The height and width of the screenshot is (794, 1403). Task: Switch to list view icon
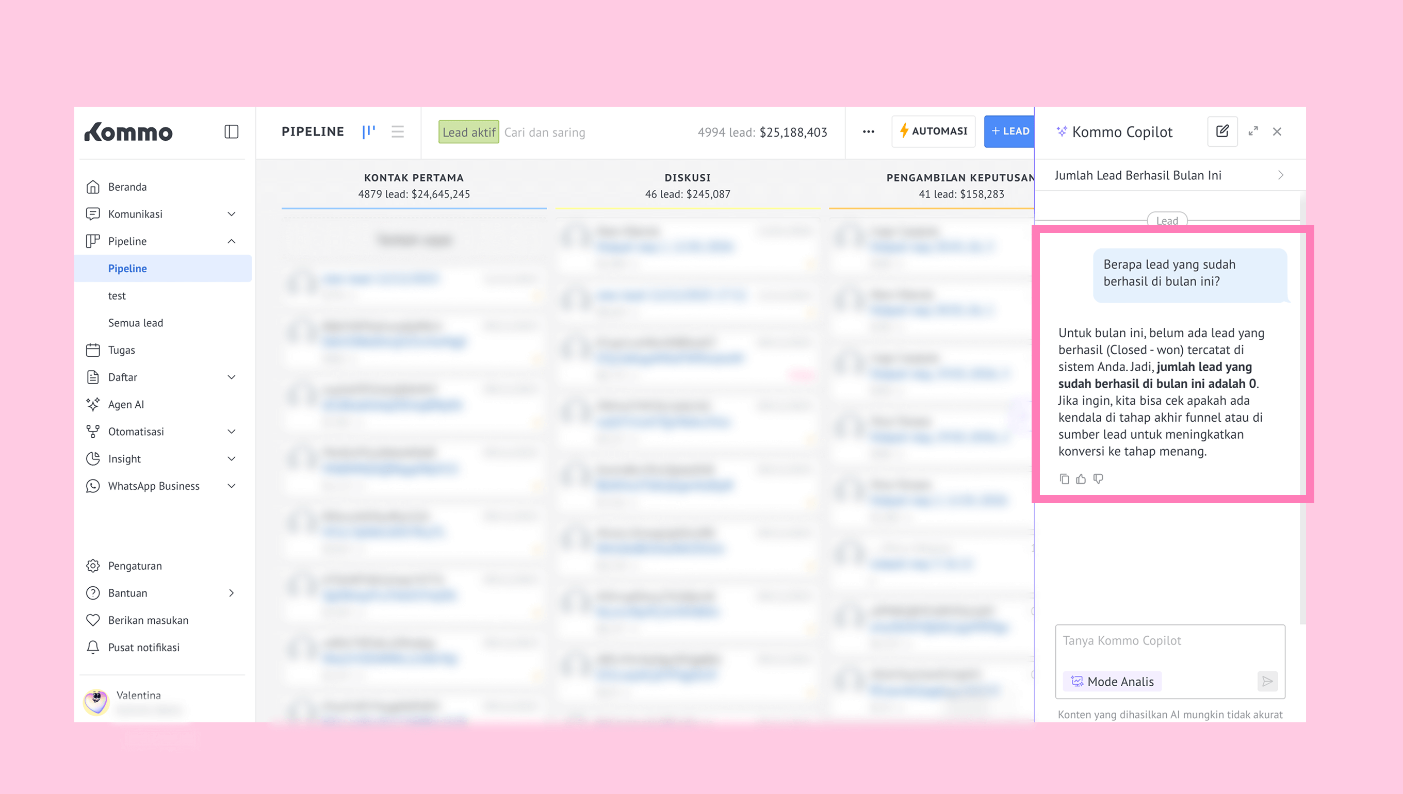click(x=398, y=131)
